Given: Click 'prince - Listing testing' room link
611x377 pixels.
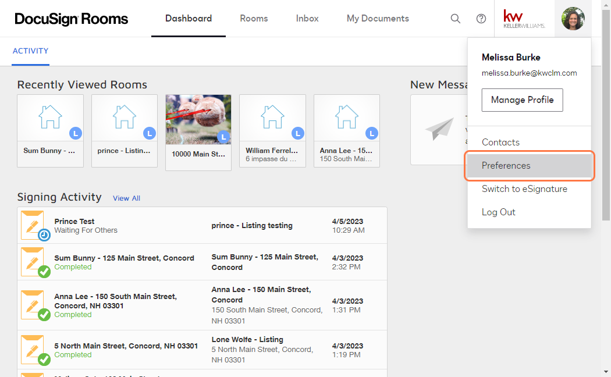Looking at the screenshot, I should coord(252,226).
